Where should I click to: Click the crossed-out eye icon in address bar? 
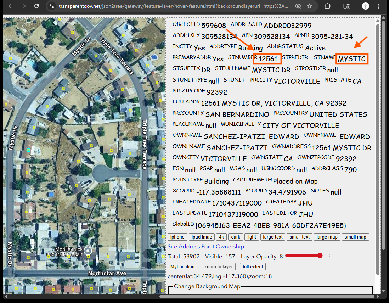[298, 6]
